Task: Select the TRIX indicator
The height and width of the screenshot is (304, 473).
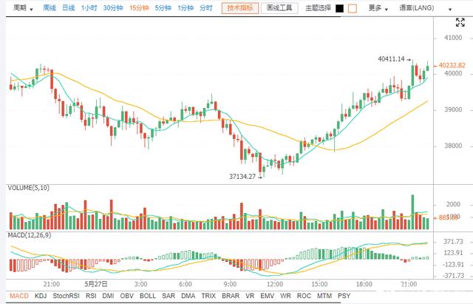Action: coord(208,296)
